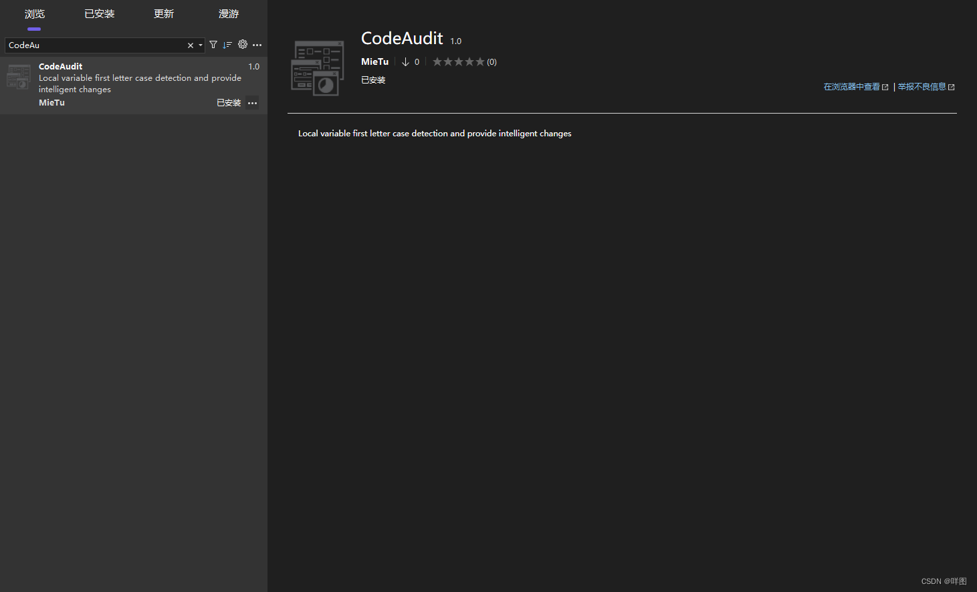This screenshot has width=977, height=592.
Task: Click version 1.0 in list entry
Action: click(253, 67)
